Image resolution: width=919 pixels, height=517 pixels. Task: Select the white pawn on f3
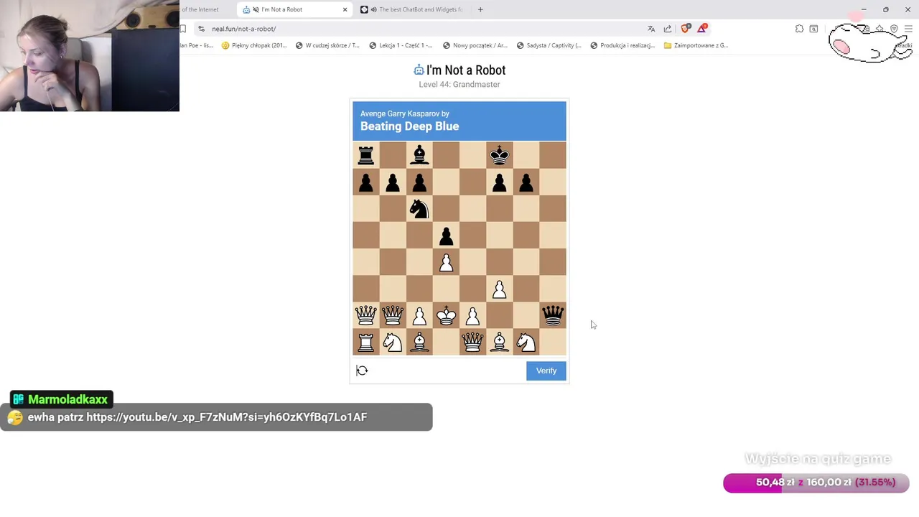point(500,289)
